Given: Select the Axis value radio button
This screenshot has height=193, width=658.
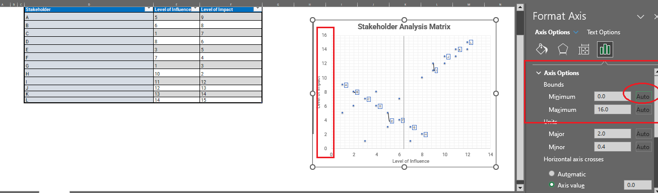Looking at the screenshot, I should [x=552, y=185].
